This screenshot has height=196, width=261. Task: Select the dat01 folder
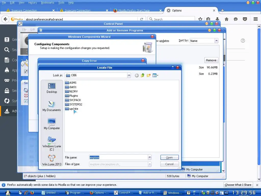(x=71, y=87)
